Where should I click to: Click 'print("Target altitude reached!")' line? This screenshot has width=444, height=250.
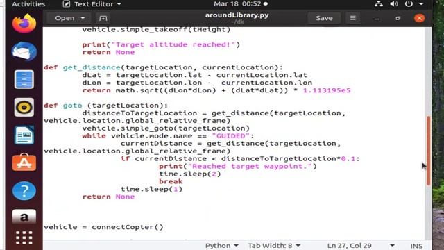click(161, 44)
